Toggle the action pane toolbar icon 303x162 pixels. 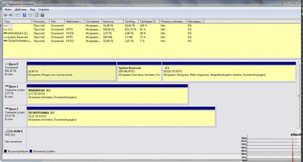30,15
